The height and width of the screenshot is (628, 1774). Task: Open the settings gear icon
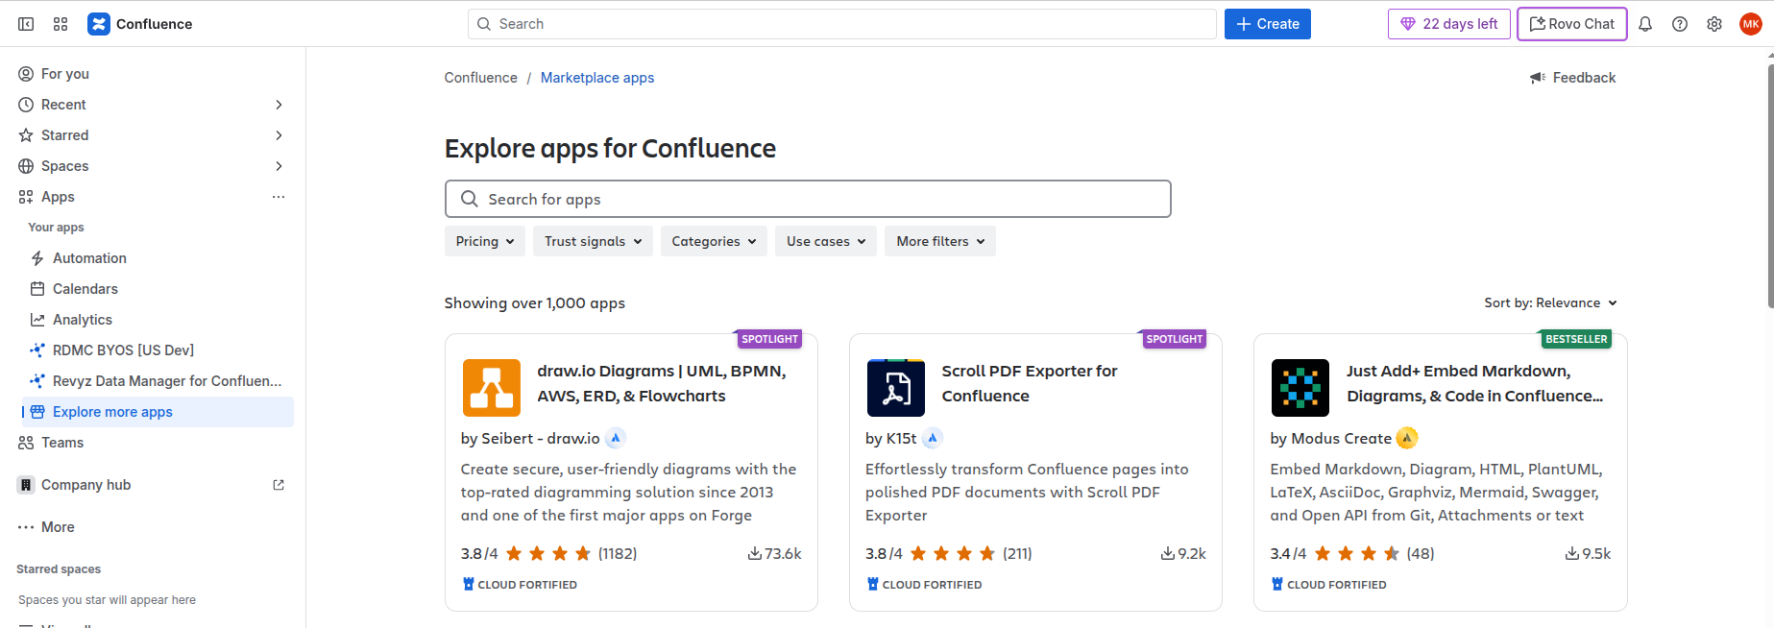[x=1714, y=24]
